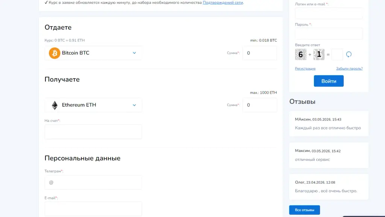The height and width of the screenshot is (217, 385).
Task: View all reviews via Все отзывы button
Action: pyautogui.click(x=305, y=210)
